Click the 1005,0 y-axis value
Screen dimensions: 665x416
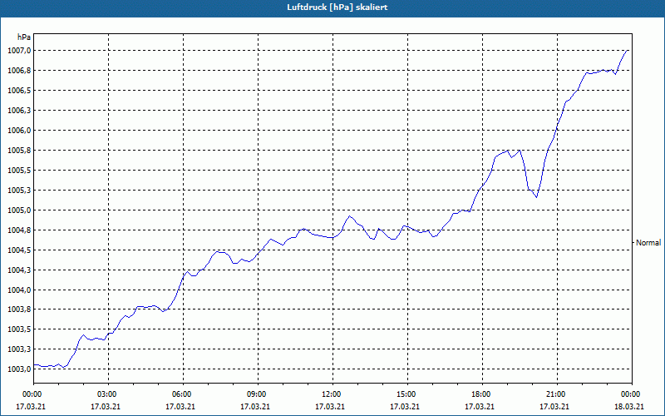tap(19, 210)
